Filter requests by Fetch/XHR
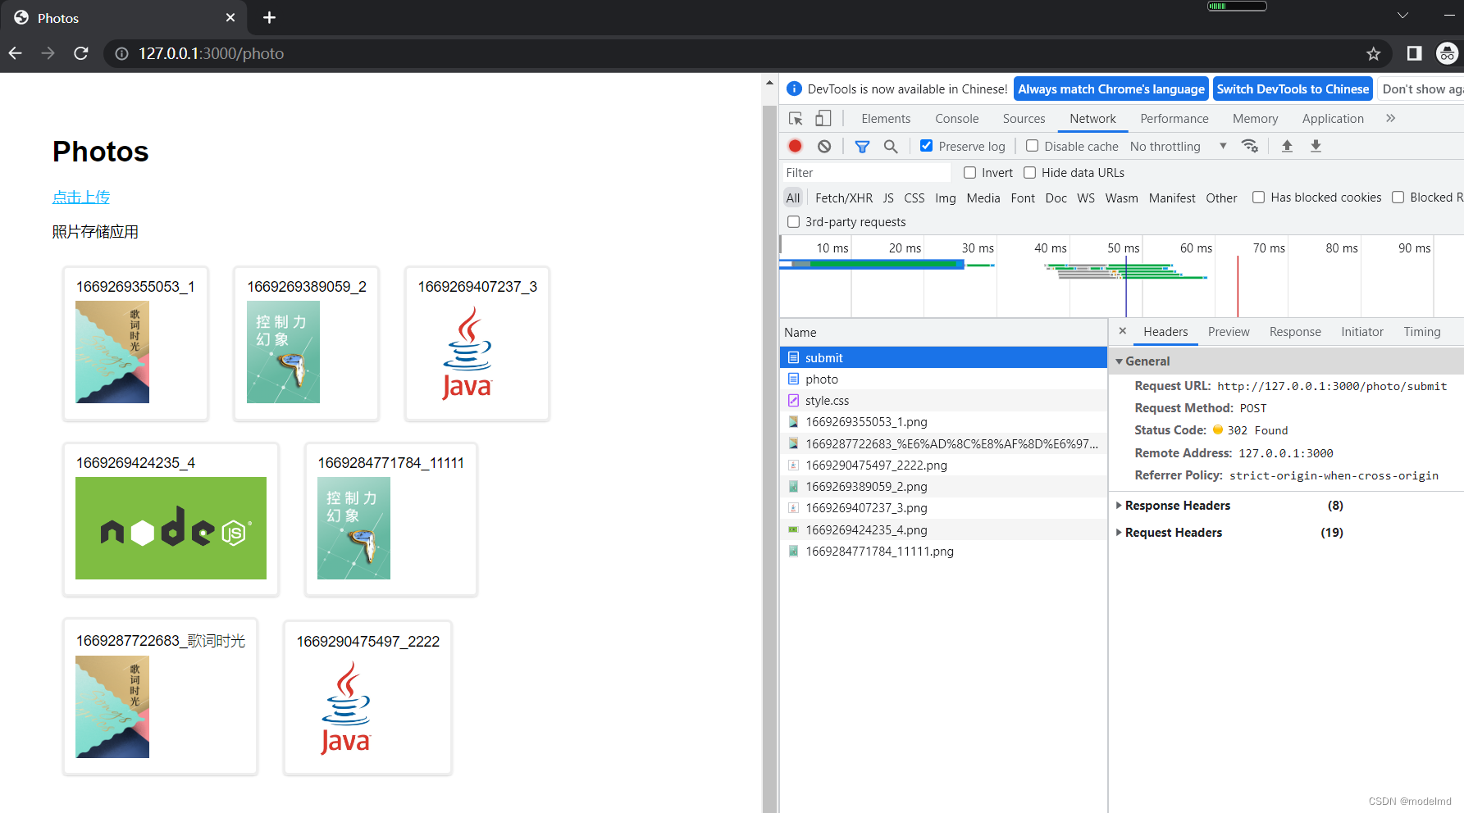The image size is (1464, 813). point(844,198)
